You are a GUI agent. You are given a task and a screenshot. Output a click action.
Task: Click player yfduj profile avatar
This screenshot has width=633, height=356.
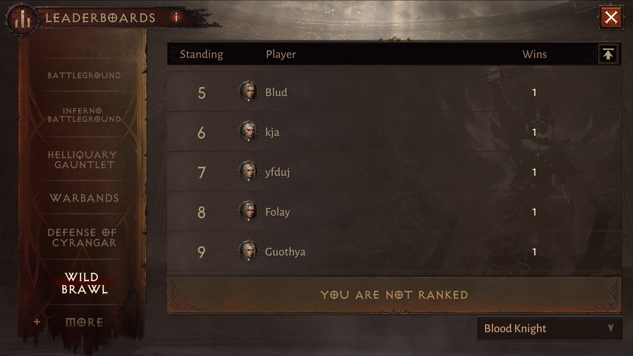coord(249,172)
